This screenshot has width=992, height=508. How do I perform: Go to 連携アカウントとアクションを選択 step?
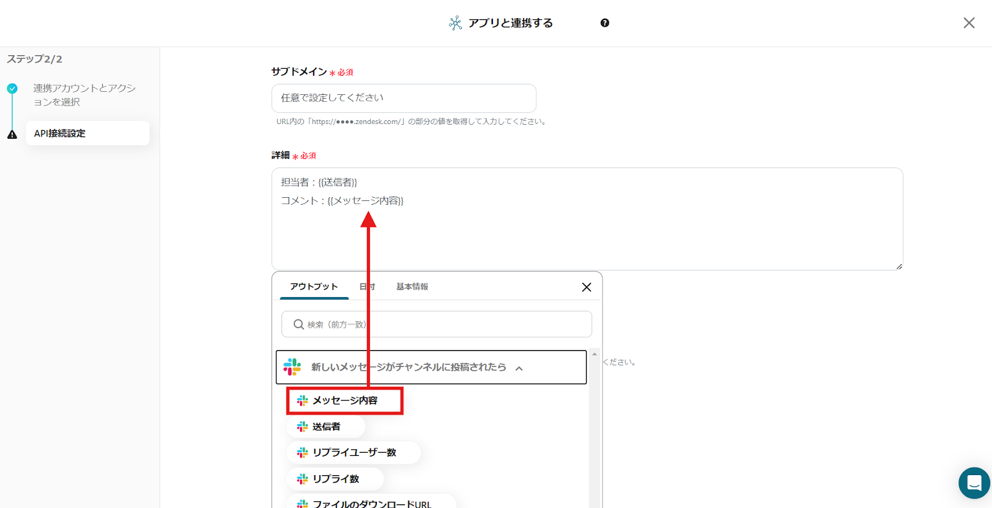[84, 95]
